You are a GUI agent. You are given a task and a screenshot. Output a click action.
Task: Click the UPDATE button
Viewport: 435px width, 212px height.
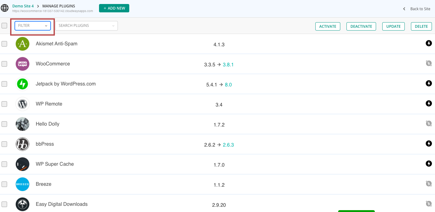393,27
